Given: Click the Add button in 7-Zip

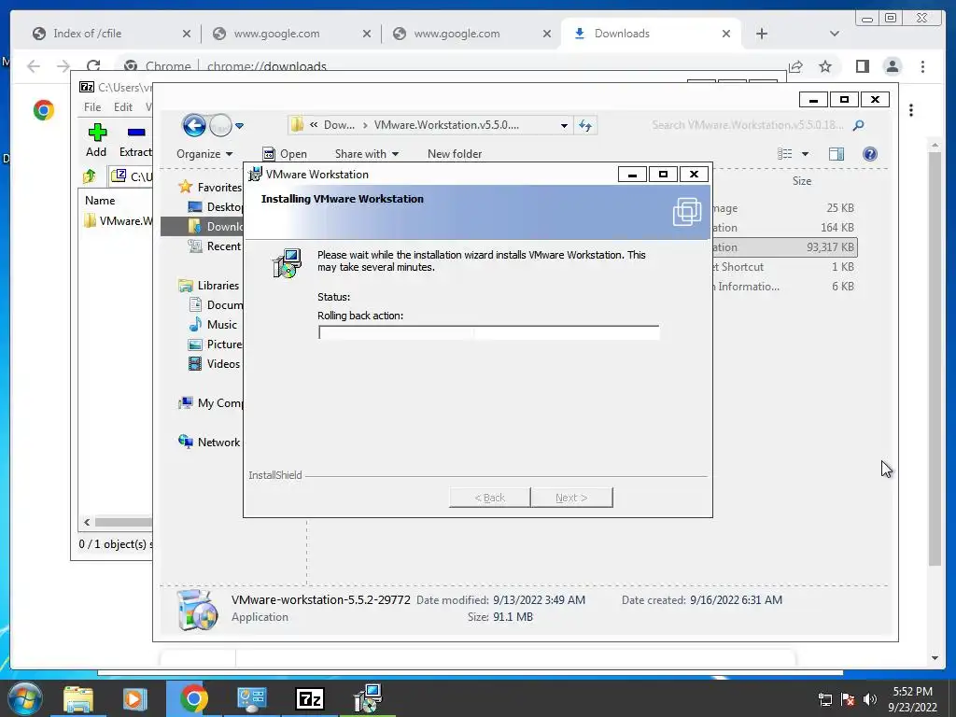Looking at the screenshot, I should coord(96,140).
